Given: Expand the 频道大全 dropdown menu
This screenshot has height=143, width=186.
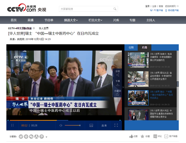Looking at the screenshot, I should click(x=71, y=20).
